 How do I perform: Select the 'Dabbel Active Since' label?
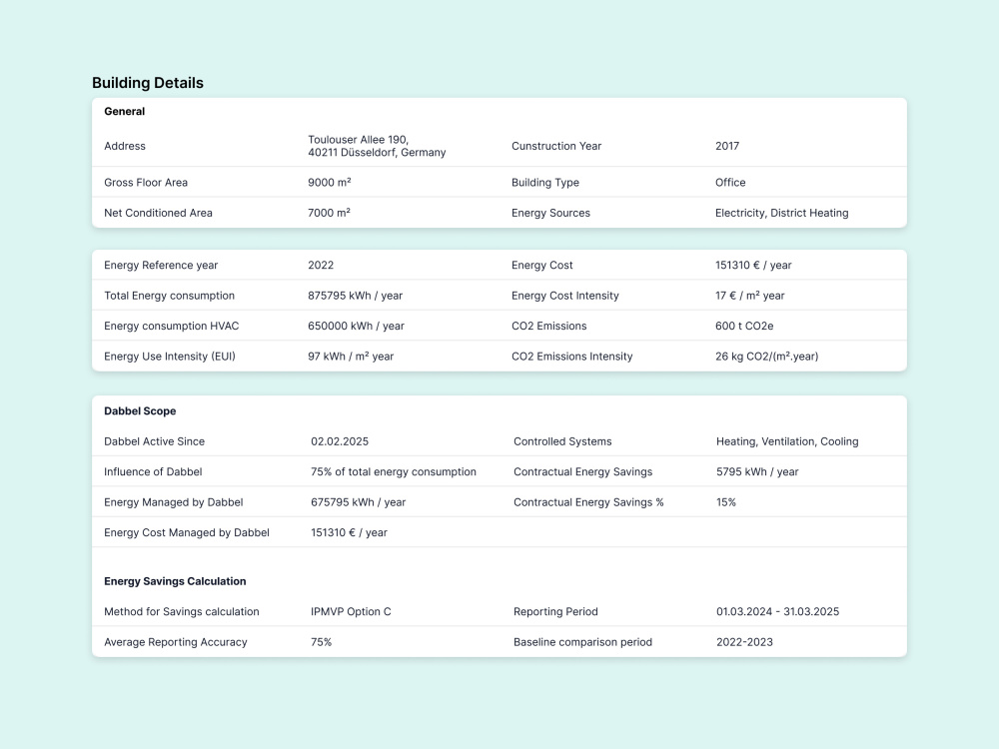154,441
